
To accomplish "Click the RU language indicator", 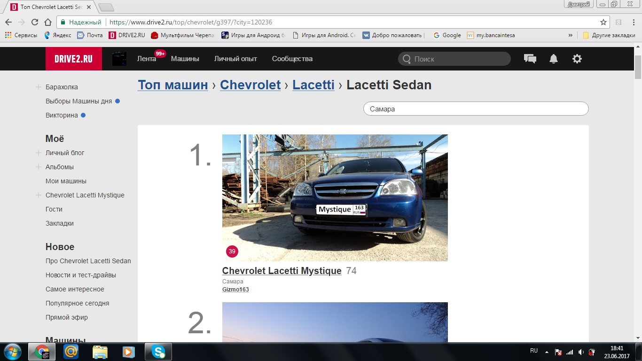I will tap(534, 351).
